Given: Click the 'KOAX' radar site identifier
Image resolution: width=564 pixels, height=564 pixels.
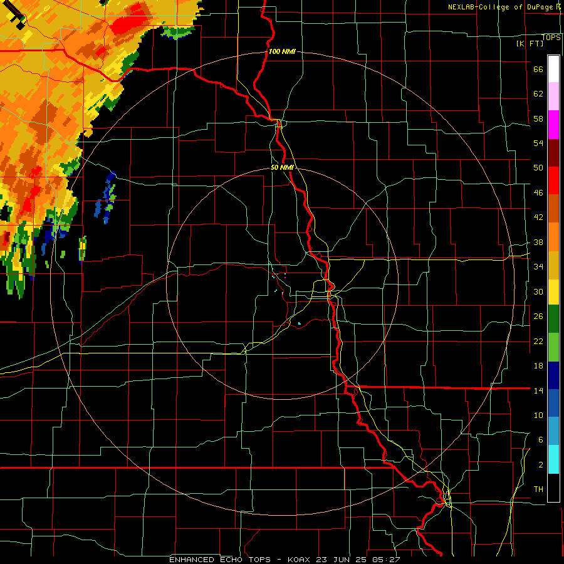Looking at the screenshot, I should (x=300, y=560).
